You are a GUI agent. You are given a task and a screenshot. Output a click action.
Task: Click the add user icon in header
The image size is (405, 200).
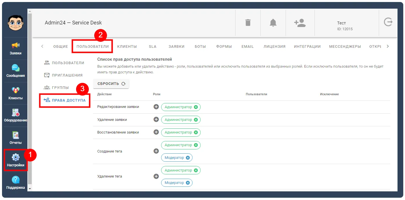click(300, 23)
